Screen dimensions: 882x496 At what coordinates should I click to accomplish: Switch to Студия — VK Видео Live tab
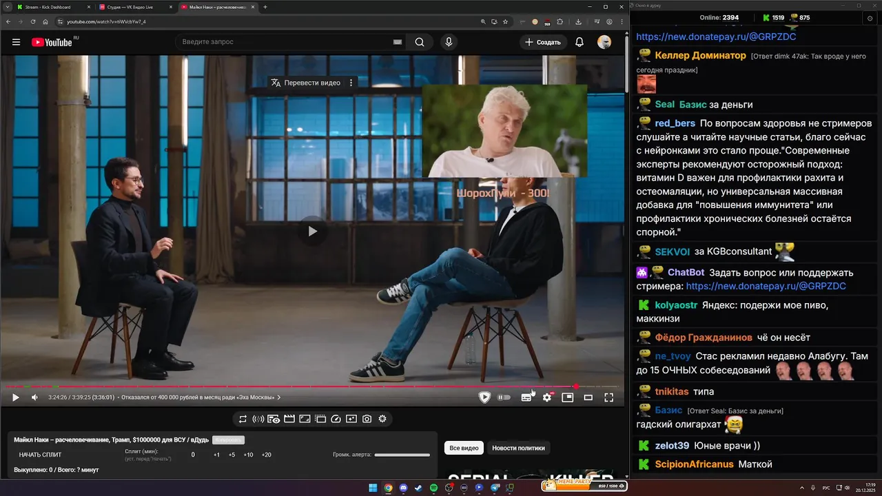pos(135,7)
